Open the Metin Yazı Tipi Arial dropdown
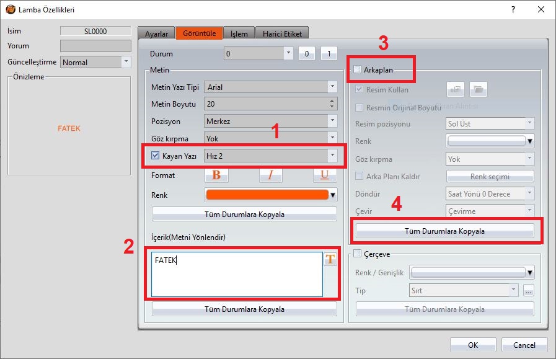Screen dimensions: 556x359 pyautogui.click(x=271, y=87)
